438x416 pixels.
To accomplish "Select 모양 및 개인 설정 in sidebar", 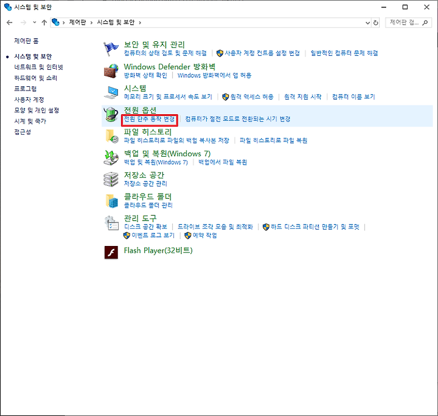I will click(x=36, y=111).
